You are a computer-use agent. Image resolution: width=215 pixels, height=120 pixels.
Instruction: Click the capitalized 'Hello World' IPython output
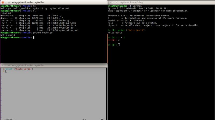tap(115, 33)
